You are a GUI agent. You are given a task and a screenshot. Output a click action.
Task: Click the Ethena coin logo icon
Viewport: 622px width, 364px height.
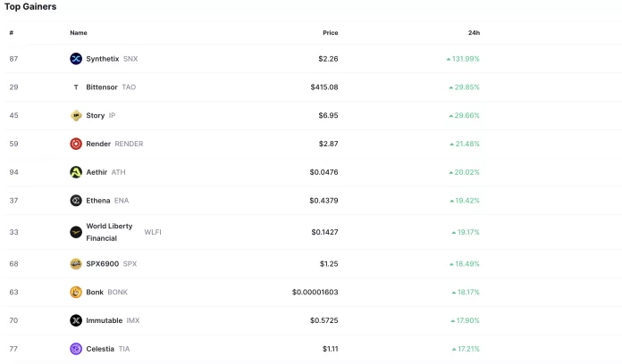pyautogui.click(x=76, y=201)
